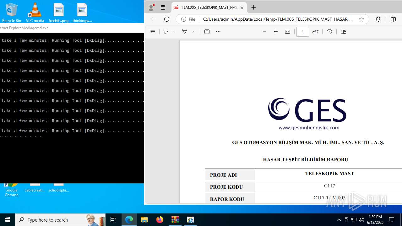
Task: Open VLC media player desktop shortcut
Action: [x=35, y=13]
